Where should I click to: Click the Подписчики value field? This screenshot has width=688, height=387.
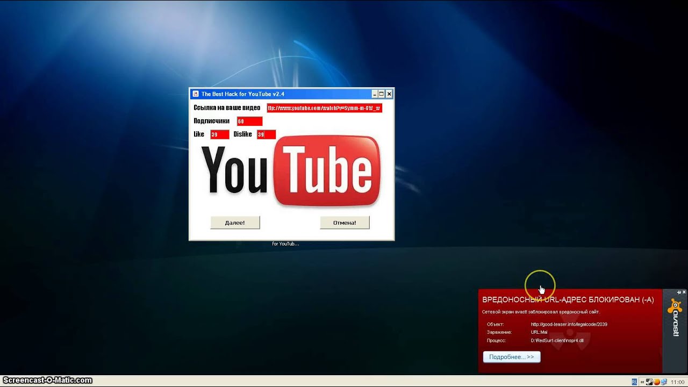(249, 121)
